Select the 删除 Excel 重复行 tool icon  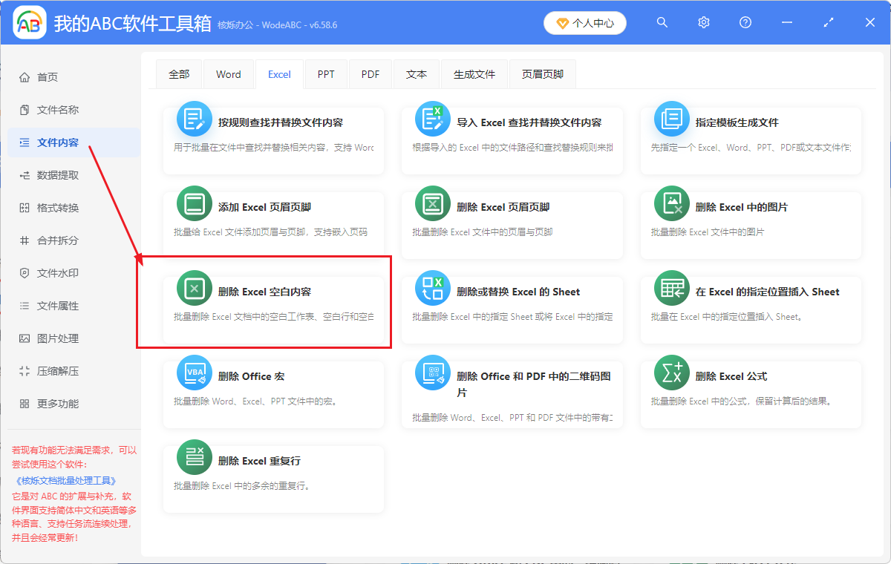click(194, 457)
